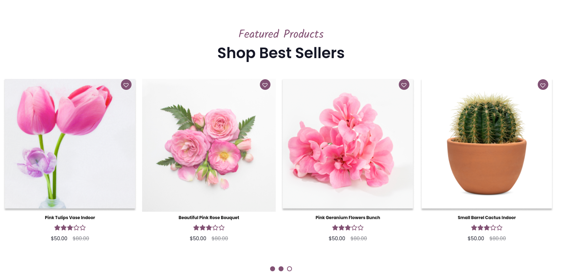Click star rating under Pink Tulips Vase
This screenshot has width=561, height=279.
(70, 228)
